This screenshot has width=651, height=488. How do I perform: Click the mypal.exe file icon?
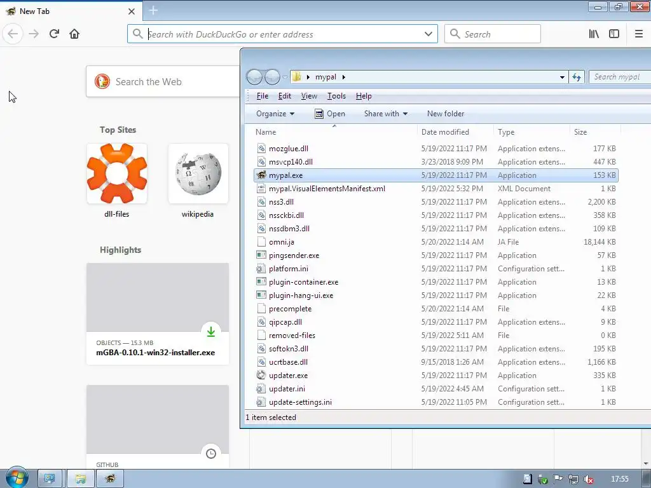click(261, 175)
